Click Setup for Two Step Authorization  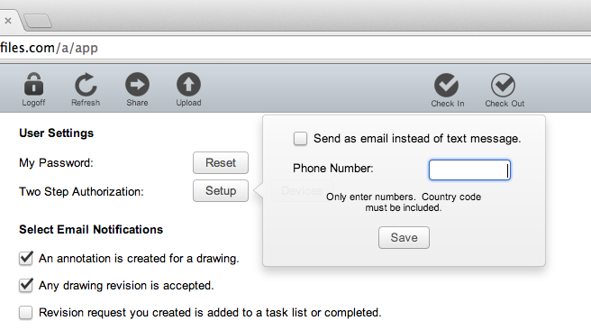click(x=221, y=191)
